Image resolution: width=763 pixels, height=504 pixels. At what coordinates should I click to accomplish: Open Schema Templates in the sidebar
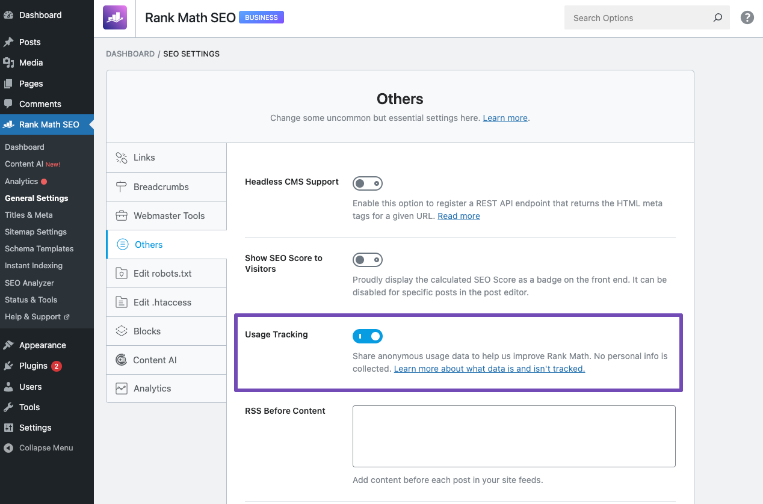(x=39, y=248)
